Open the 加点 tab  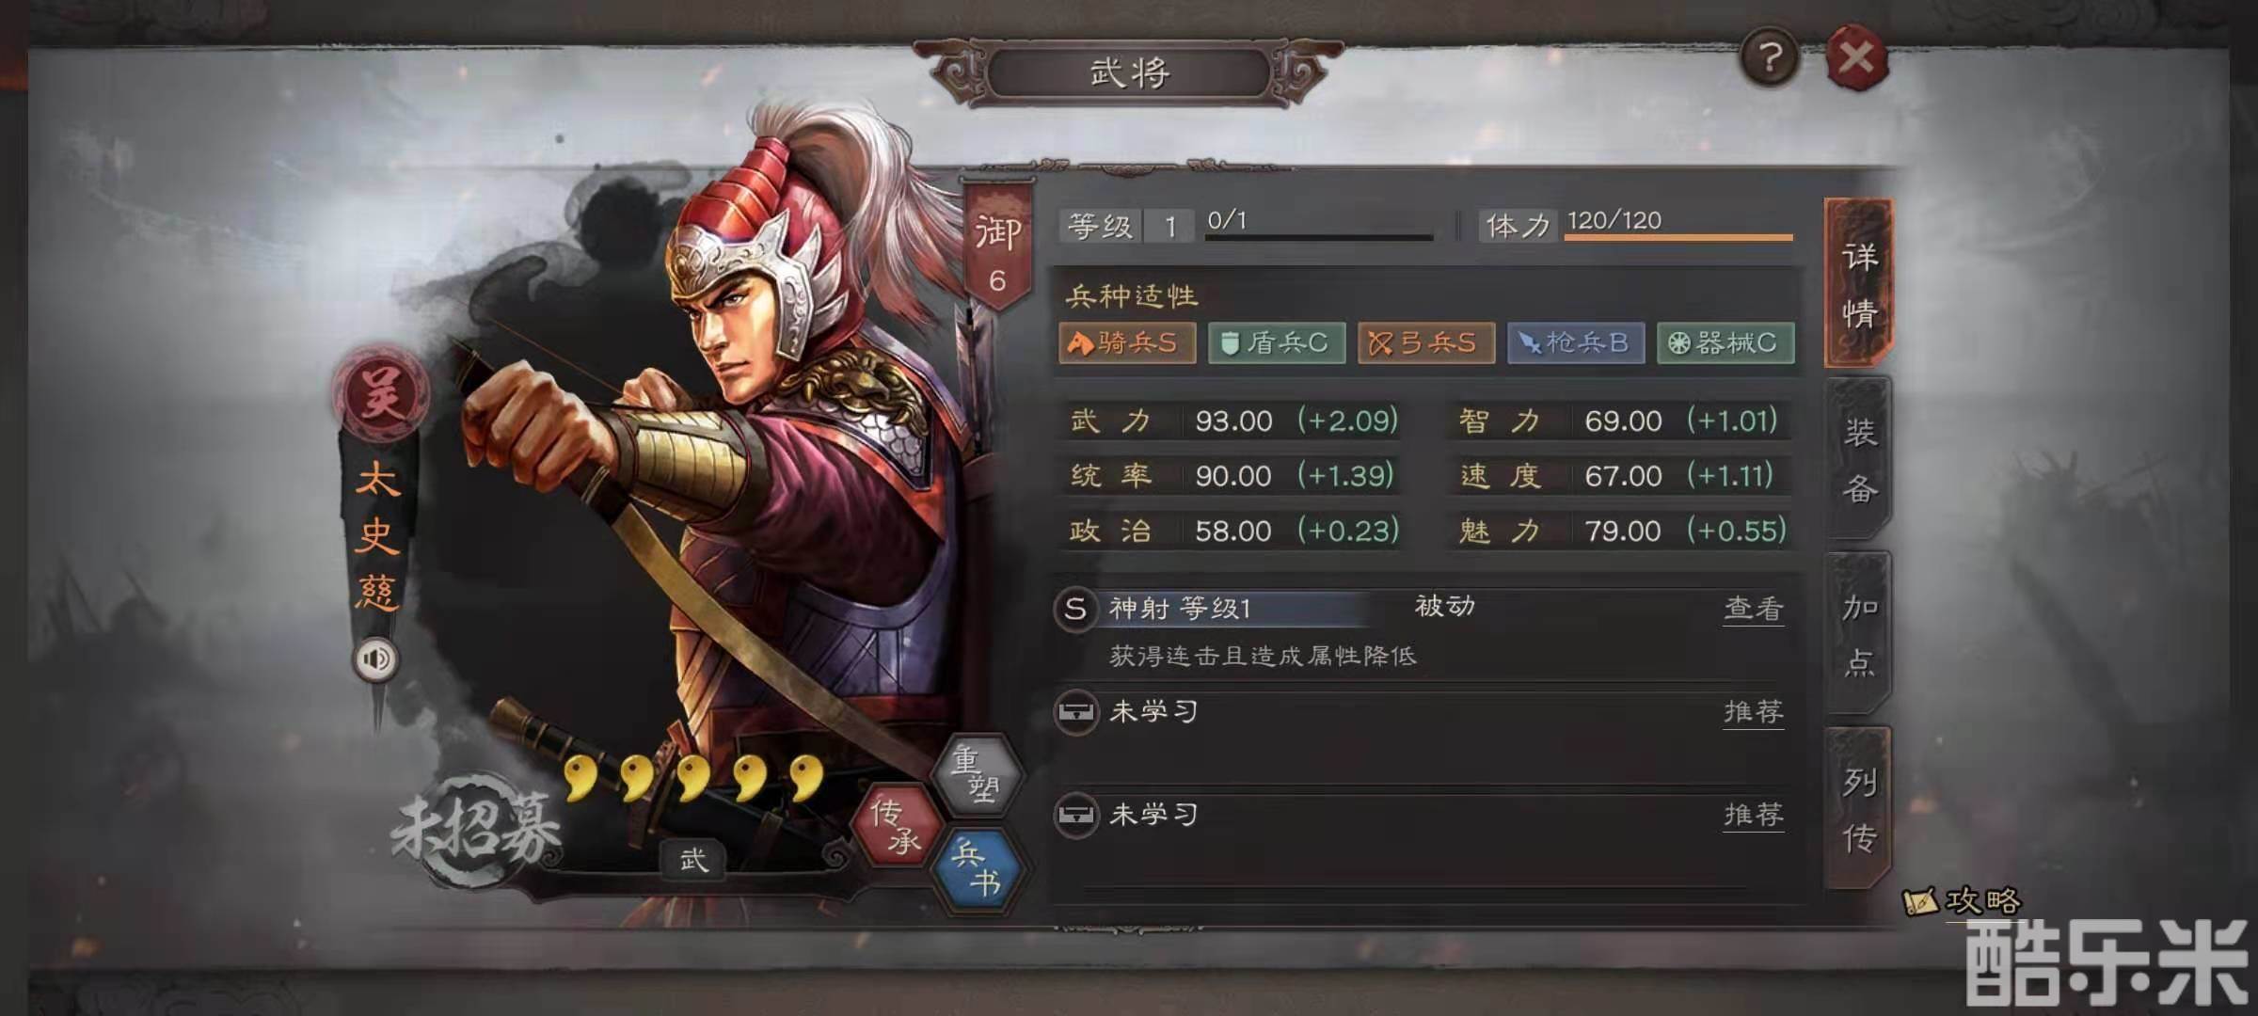[x=1858, y=635]
